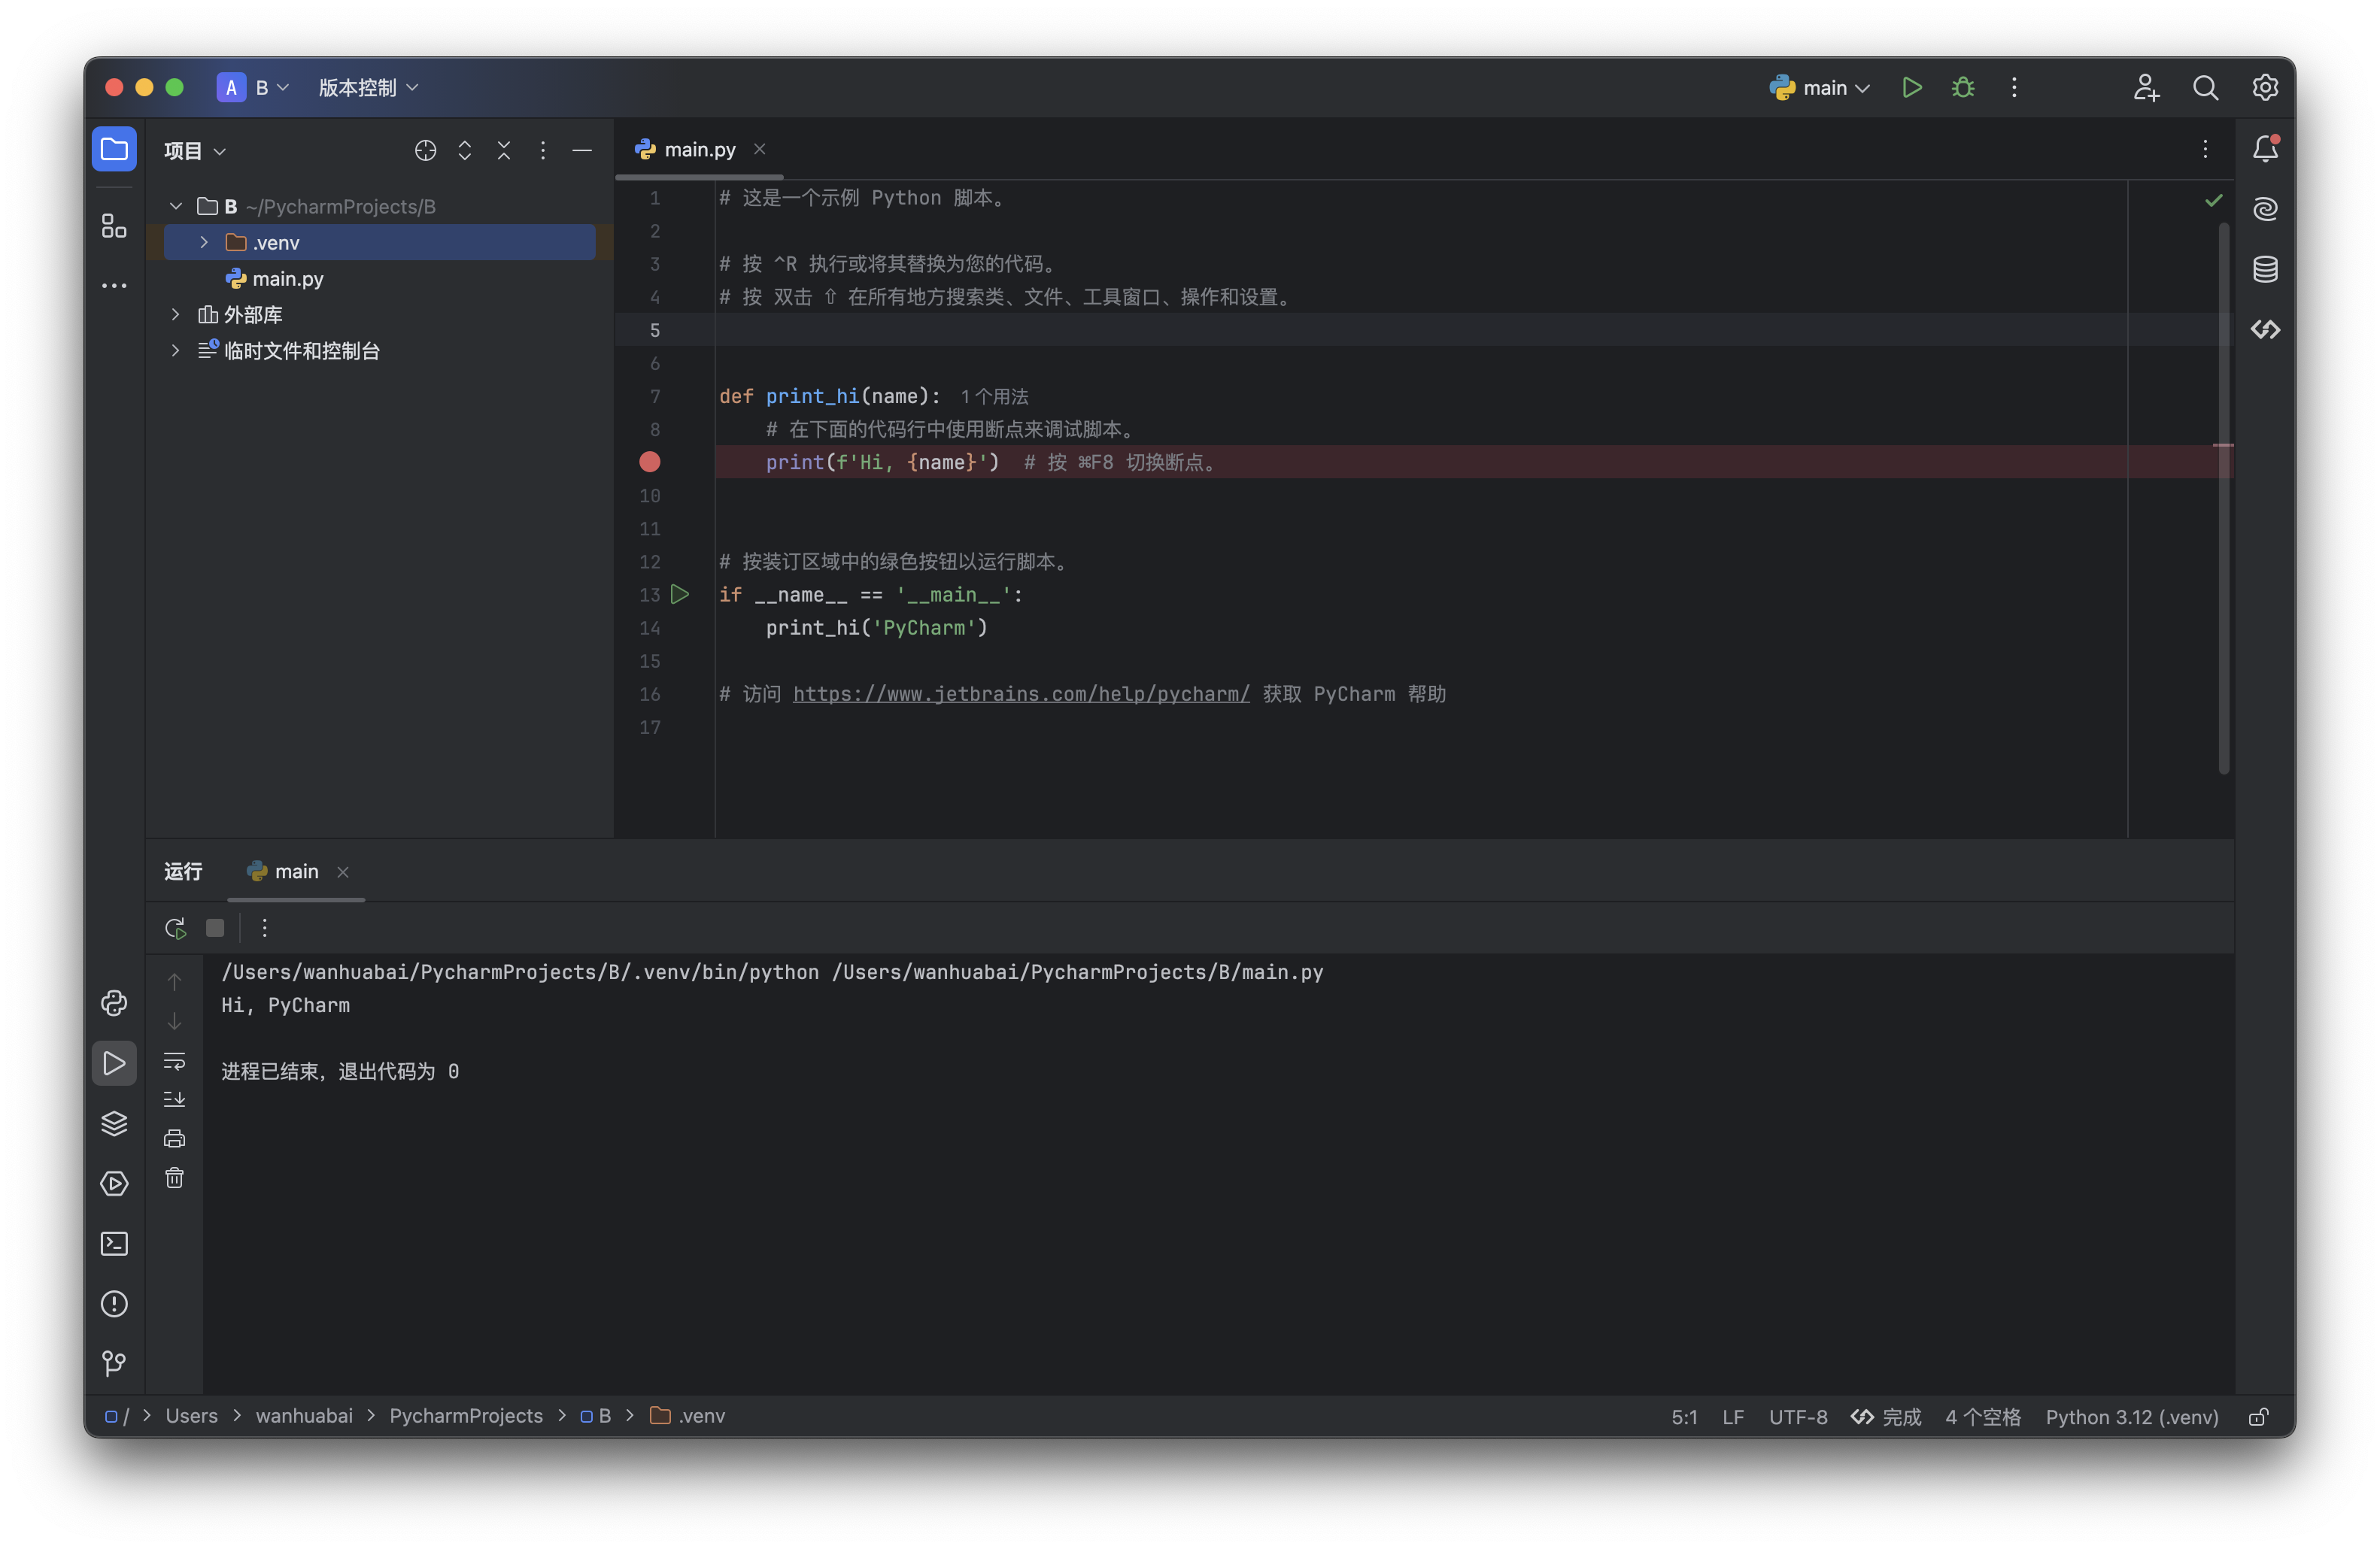This screenshot has width=2380, height=1549.
Task: Remove the breakpoint on print line
Action: point(650,462)
